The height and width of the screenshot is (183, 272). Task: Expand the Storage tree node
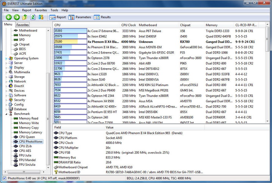tap(6, 77)
